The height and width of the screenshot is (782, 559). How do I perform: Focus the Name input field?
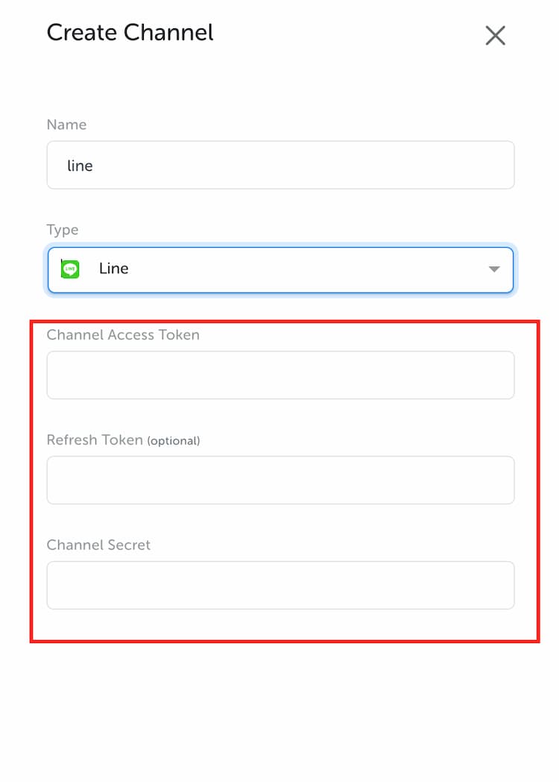point(280,165)
